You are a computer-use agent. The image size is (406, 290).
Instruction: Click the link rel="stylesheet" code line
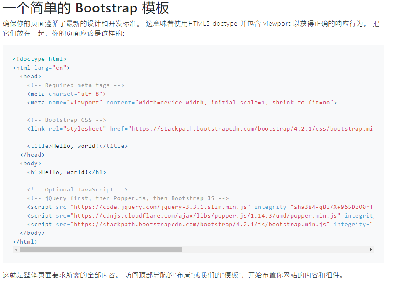(x=201, y=129)
